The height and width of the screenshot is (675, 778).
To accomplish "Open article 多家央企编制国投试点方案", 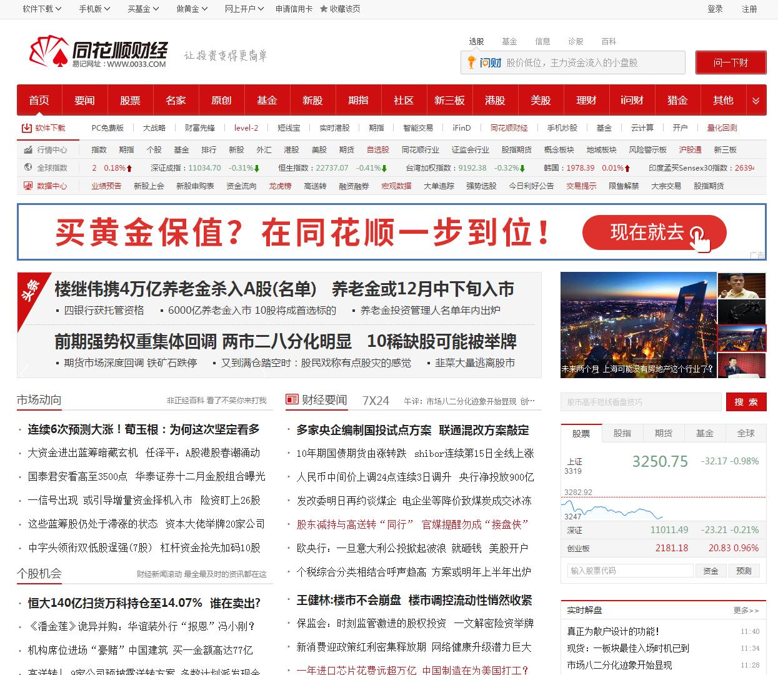I will (x=412, y=430).
